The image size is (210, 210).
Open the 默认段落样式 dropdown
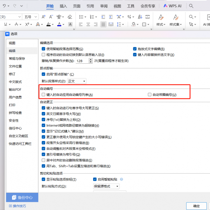pos(77,81)
